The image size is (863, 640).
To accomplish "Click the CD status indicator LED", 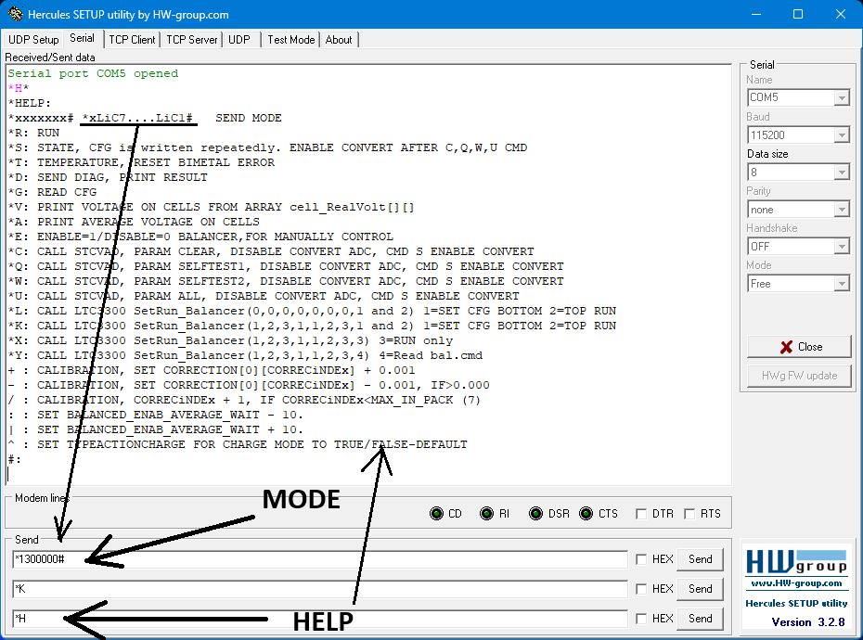I will pyautogui.click(x=437, y=514).
